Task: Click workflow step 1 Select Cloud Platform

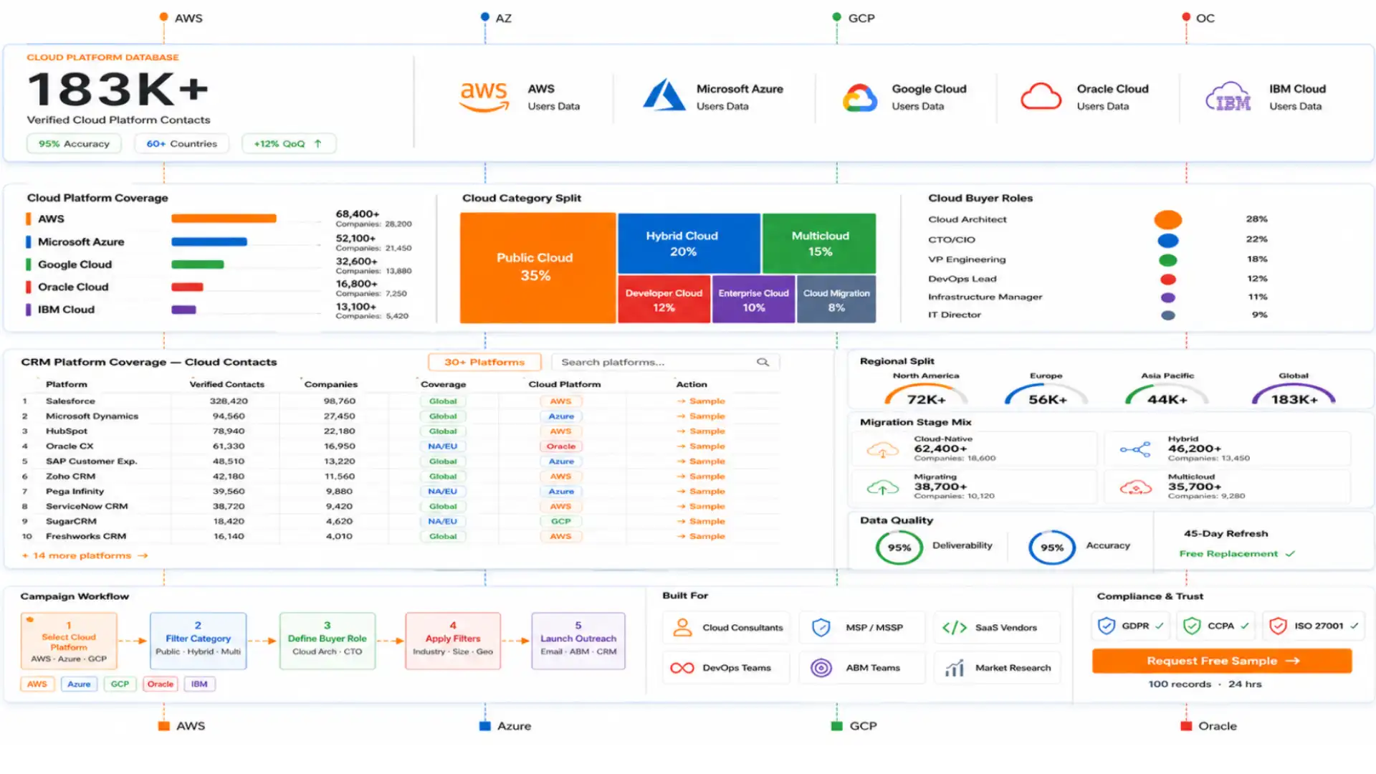Action: (x=69, y=641)
